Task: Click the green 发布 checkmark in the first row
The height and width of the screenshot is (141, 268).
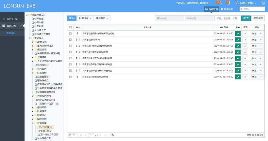Action: pyautogui.click(x=238, y=33)
